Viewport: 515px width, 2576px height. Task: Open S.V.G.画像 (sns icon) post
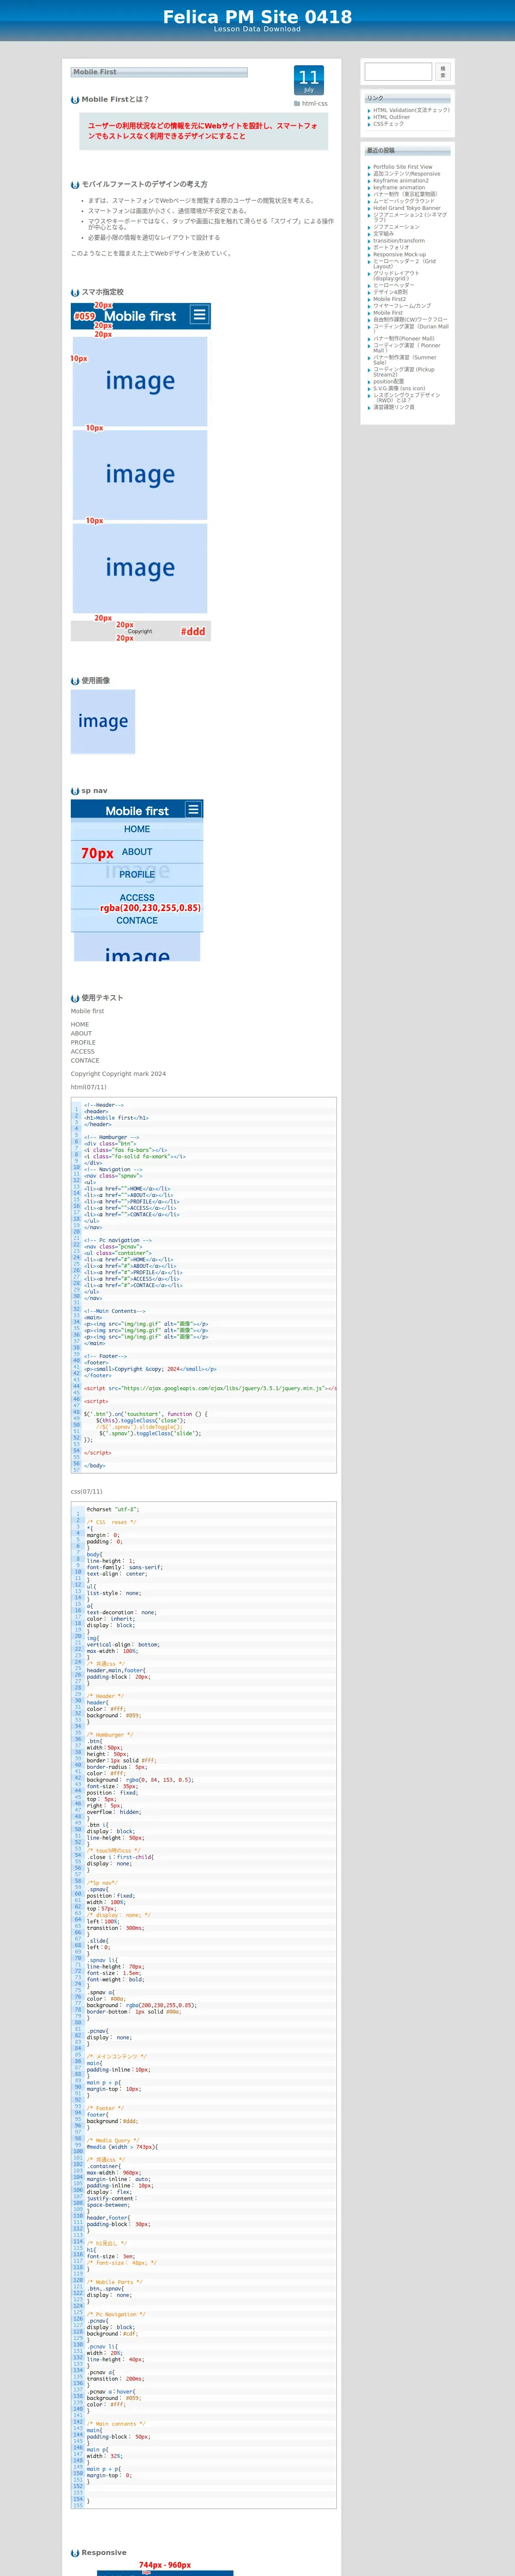click(x=399, y=389)
